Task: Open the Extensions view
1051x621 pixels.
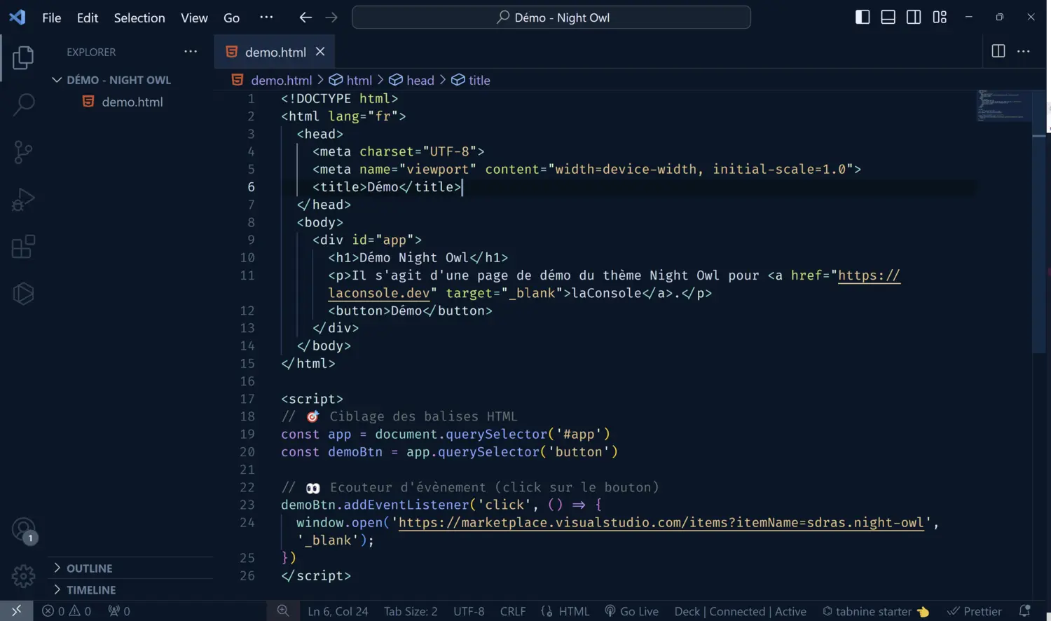Action: tap(23, 247)
